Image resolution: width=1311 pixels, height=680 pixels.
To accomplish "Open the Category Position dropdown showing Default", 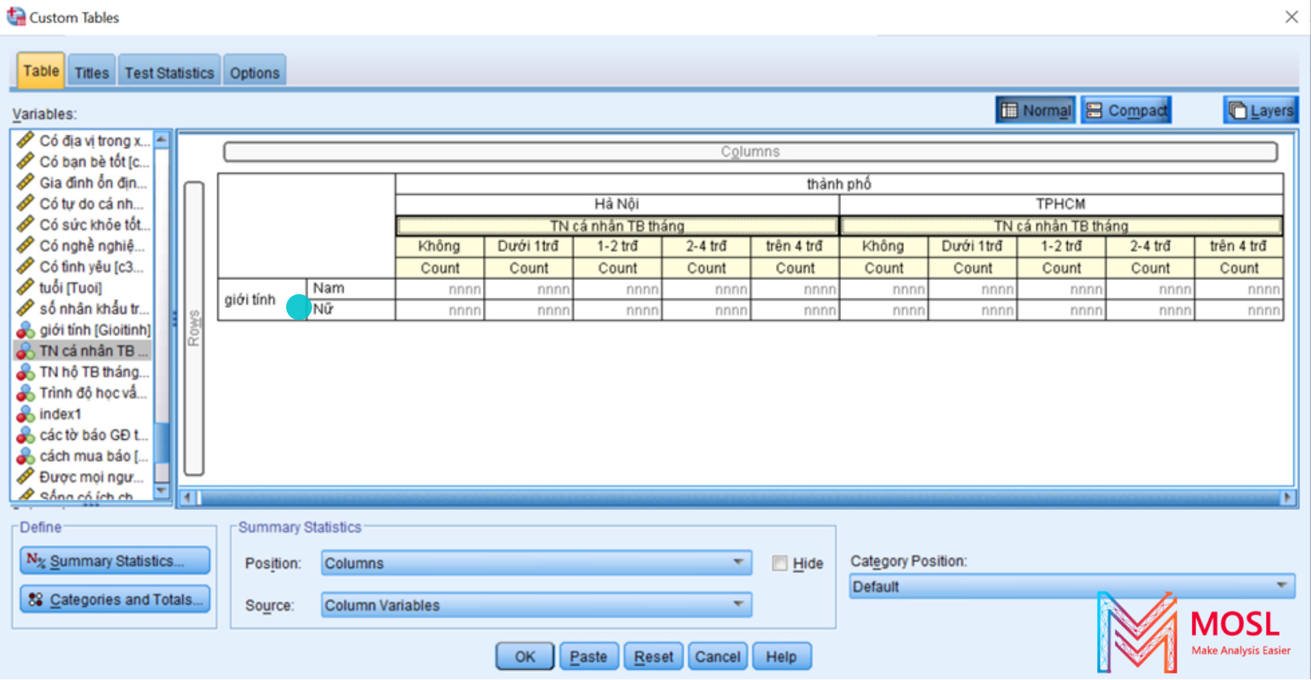I will pos(1282,586).
